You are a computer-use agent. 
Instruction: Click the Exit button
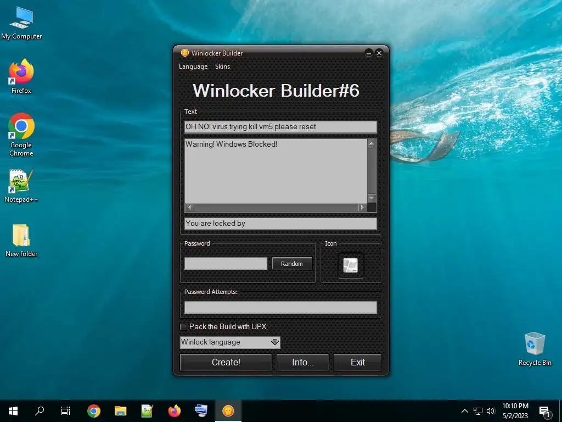coord(357,363)
